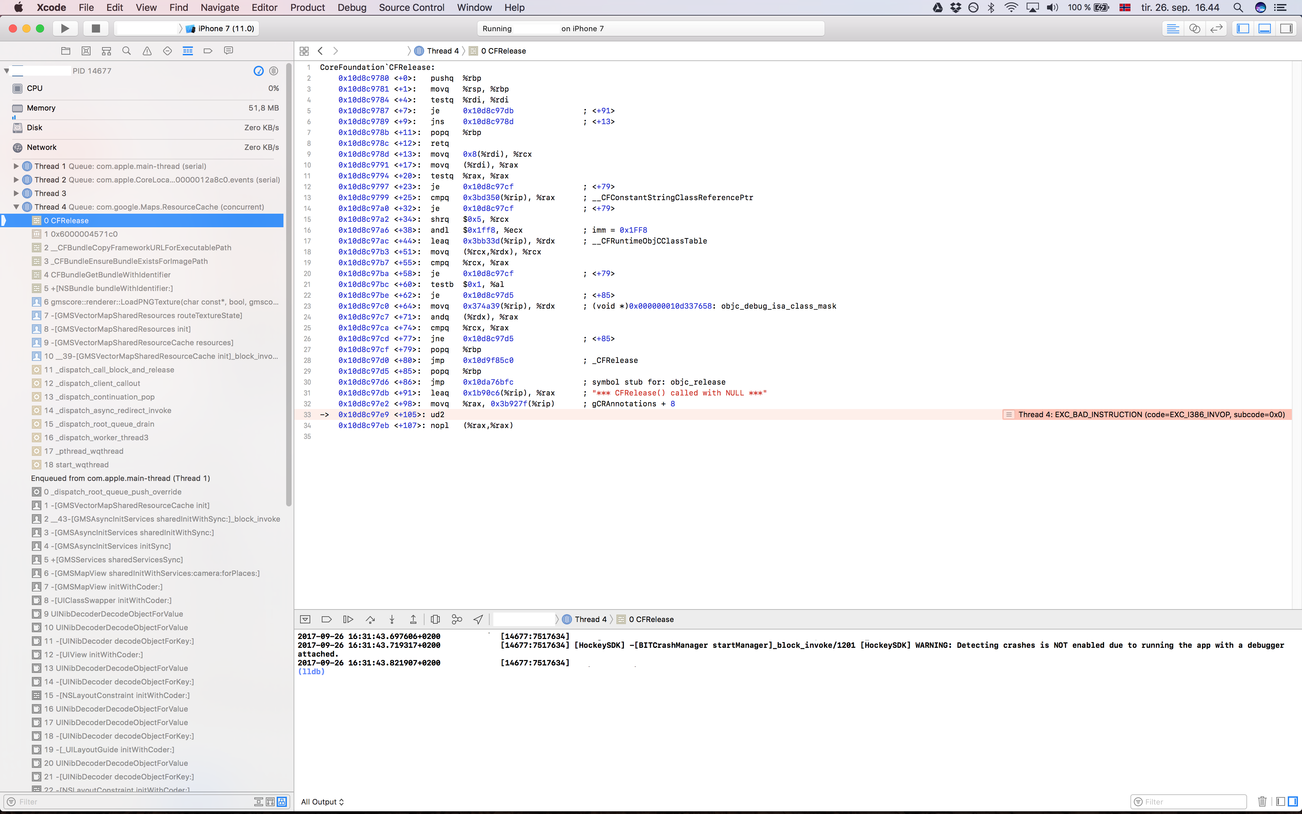Toggle the inspector utilities panel
Screen dimensions: 1302x814
tap(1286, 28)
